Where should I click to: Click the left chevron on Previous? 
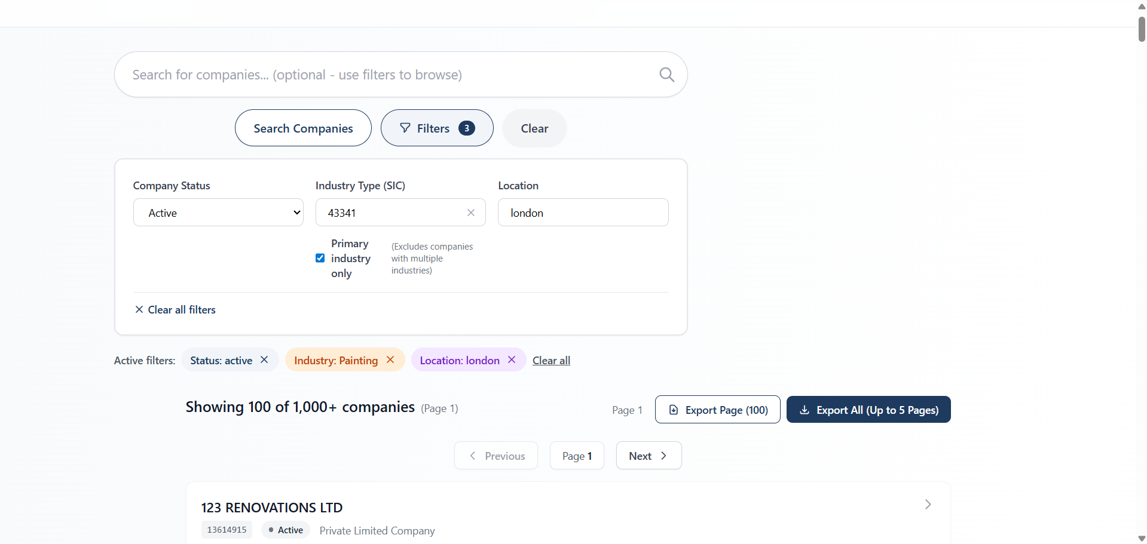[472, 455]
